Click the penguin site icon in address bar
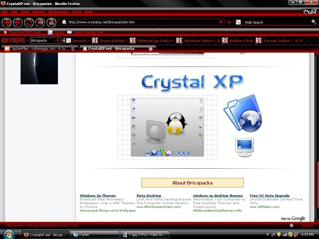The width and height of the screenshot is (319, 239). coord(64,22)
